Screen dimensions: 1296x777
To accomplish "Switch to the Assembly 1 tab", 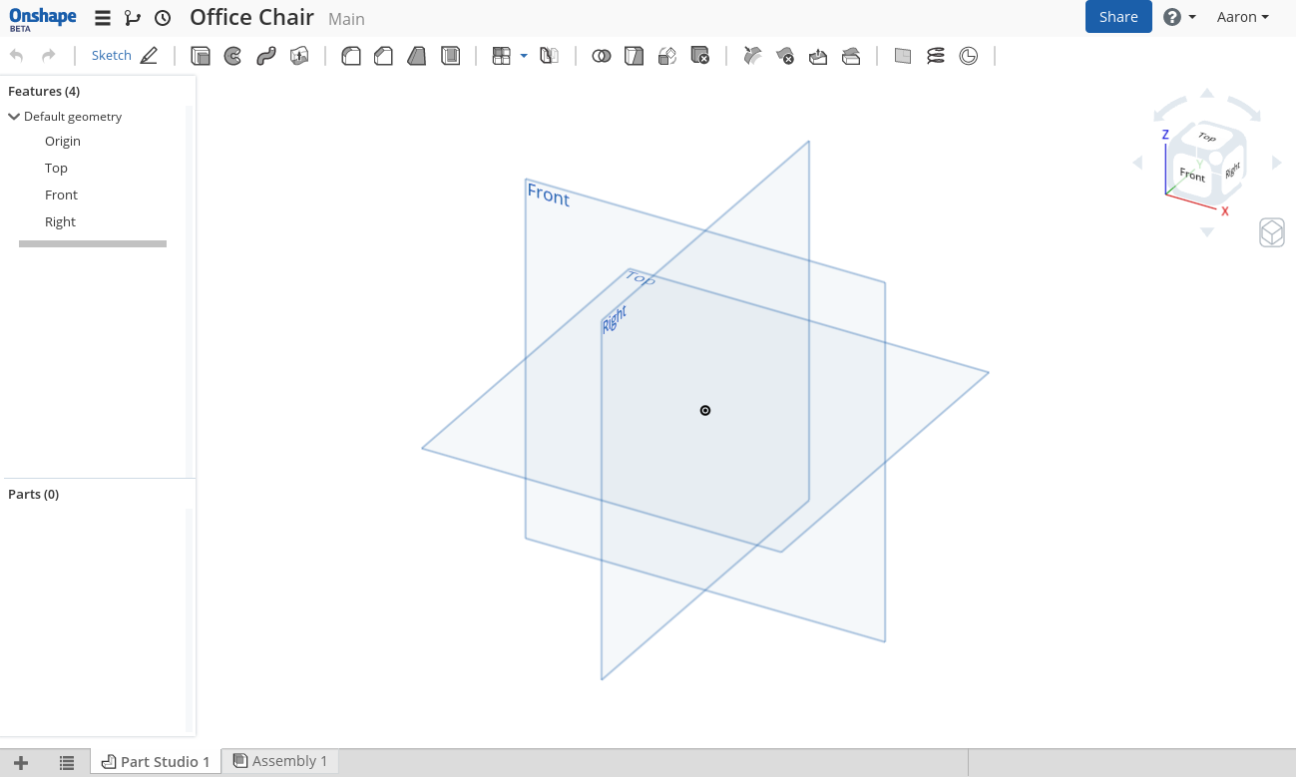I will [280, 761].
